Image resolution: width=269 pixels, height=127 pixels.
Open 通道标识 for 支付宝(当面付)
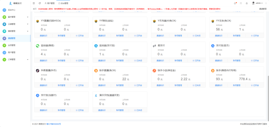point(43,110)
